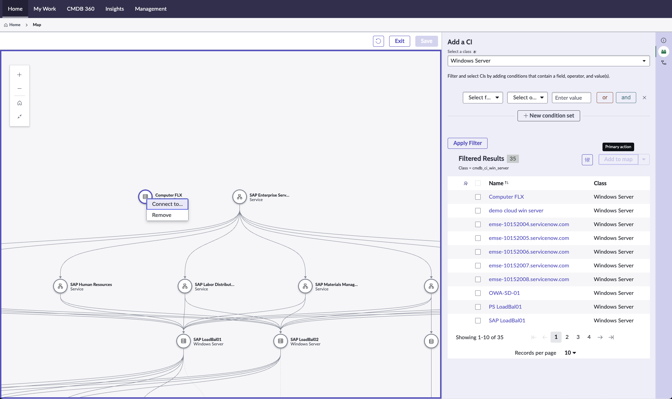Toggle the select-all checkbox in header
Viewport: 672px width, 399px height.
click(478, 183)
